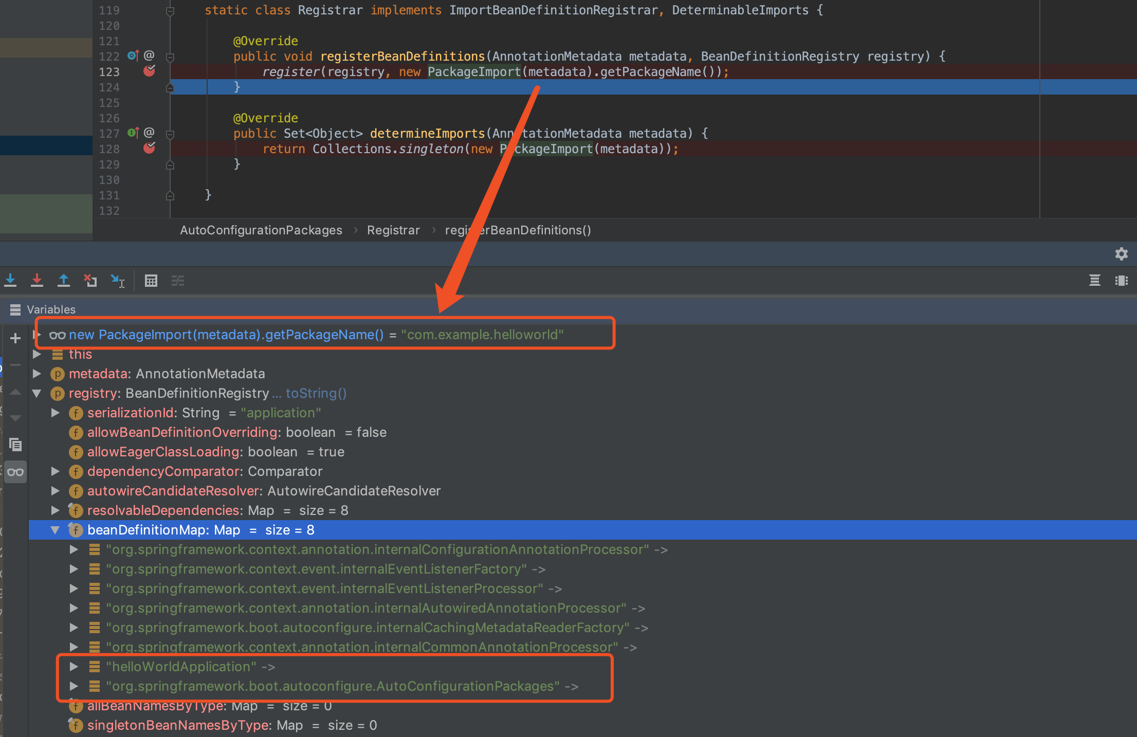1137x737 pixels.
Task: Collapse code fold at line 127 determineImports
Action: click(170, 134)
